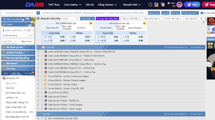Star Saba Soccer PinGoal World Cup

point(42,101)
